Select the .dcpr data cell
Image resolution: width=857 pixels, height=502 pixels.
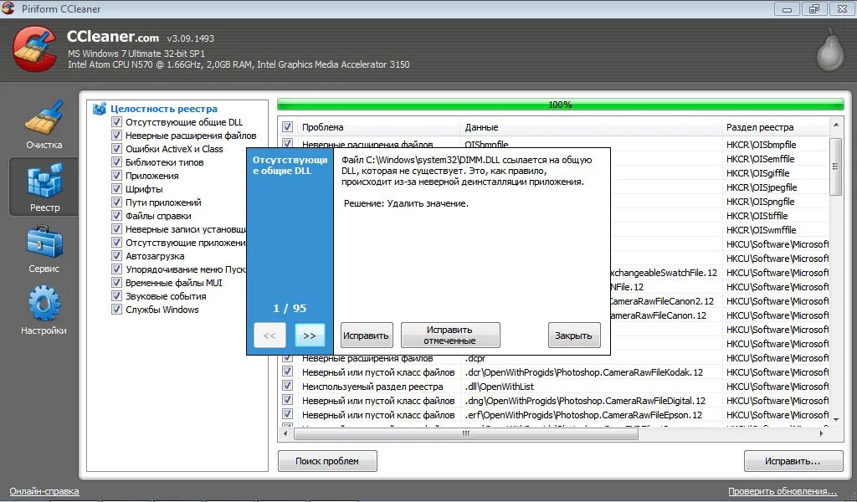point(475,358)
